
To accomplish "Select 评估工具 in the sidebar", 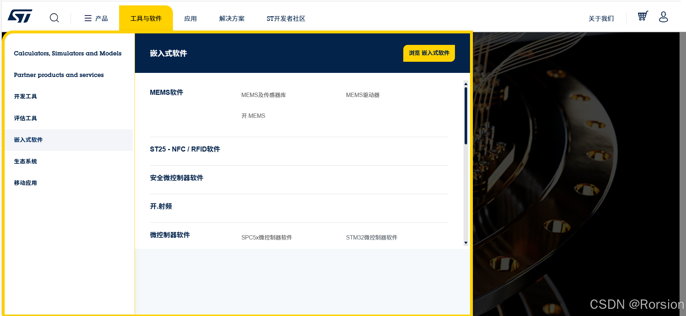I will pyautogui.click(x=25, y=118).
